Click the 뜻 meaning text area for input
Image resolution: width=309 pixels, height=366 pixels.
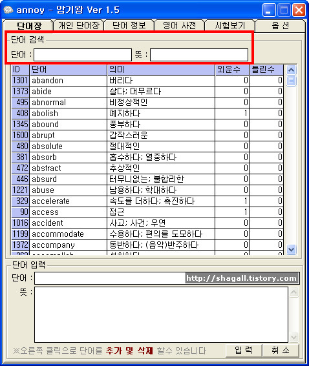point(161,314)
